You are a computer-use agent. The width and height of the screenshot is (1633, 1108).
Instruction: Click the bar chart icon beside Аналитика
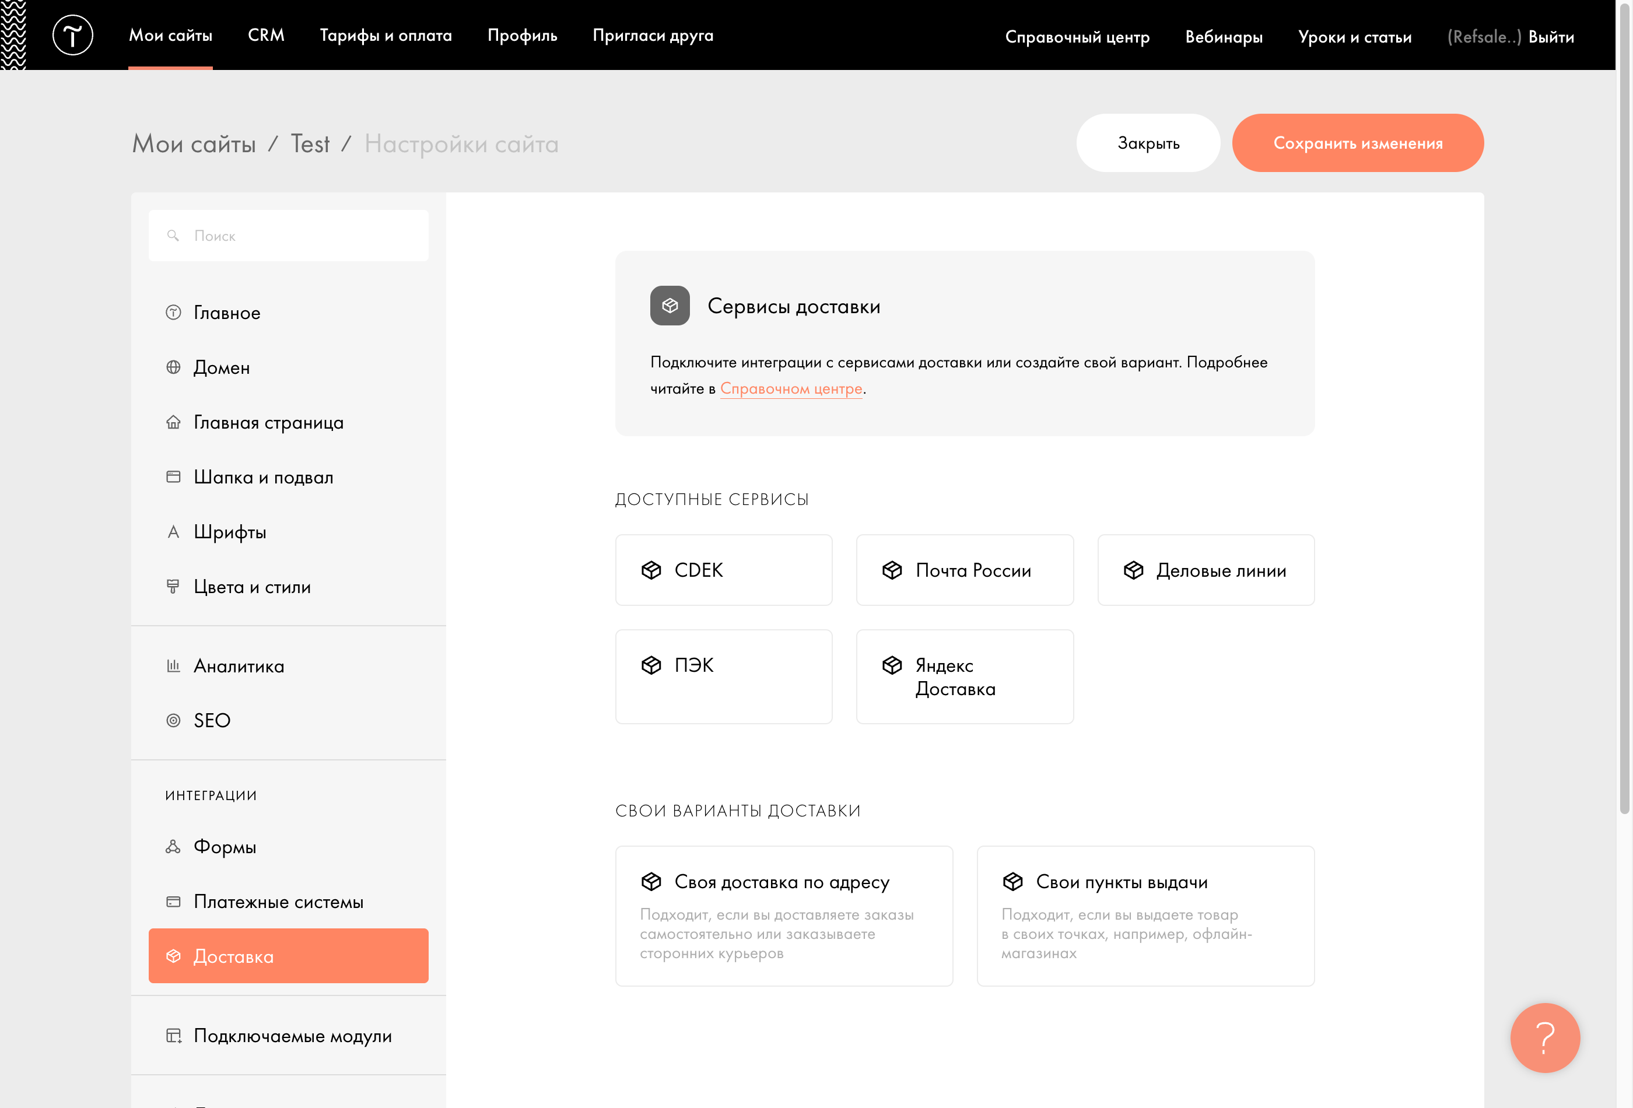(173, 665)
